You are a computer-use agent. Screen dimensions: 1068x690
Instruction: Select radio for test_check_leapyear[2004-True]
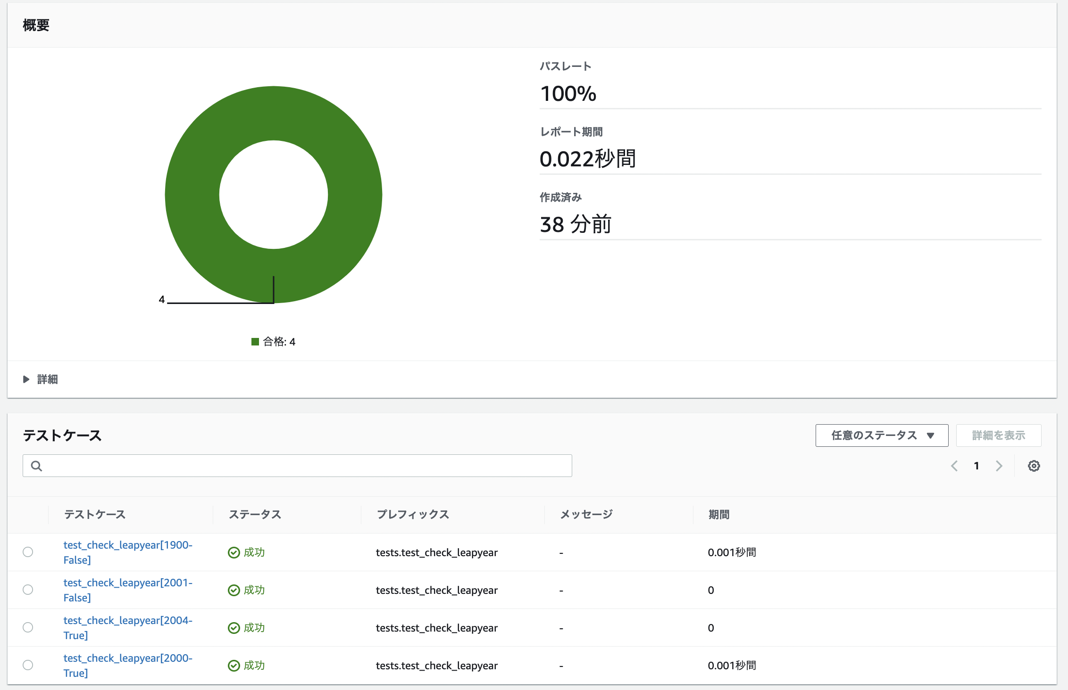tap(28, 627)
